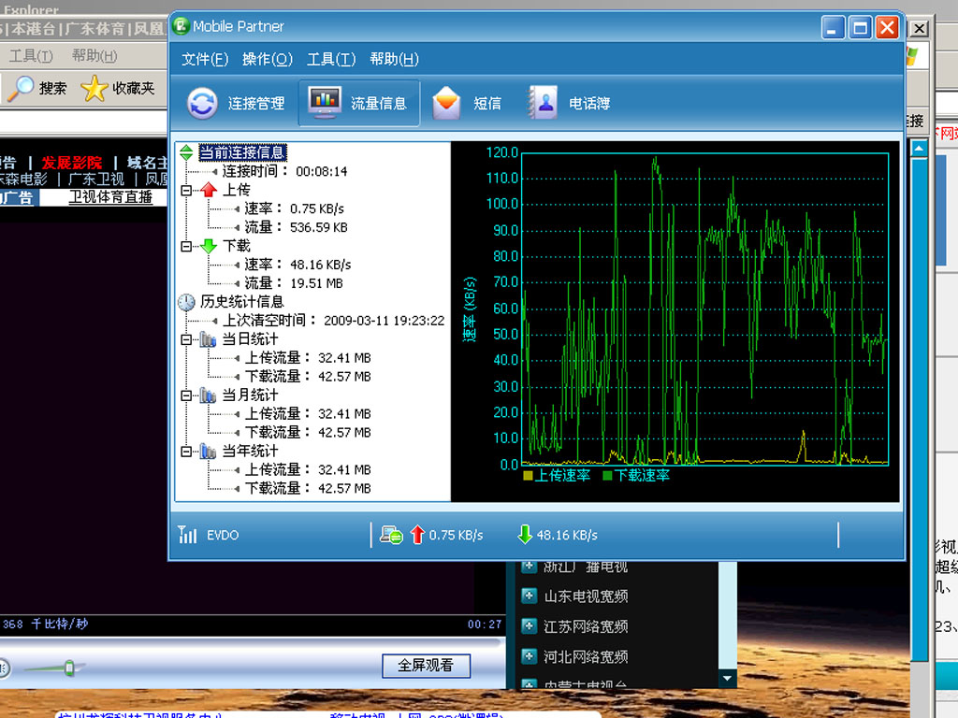Open the 帮助(H) menu in Mobile Partner

394,59
